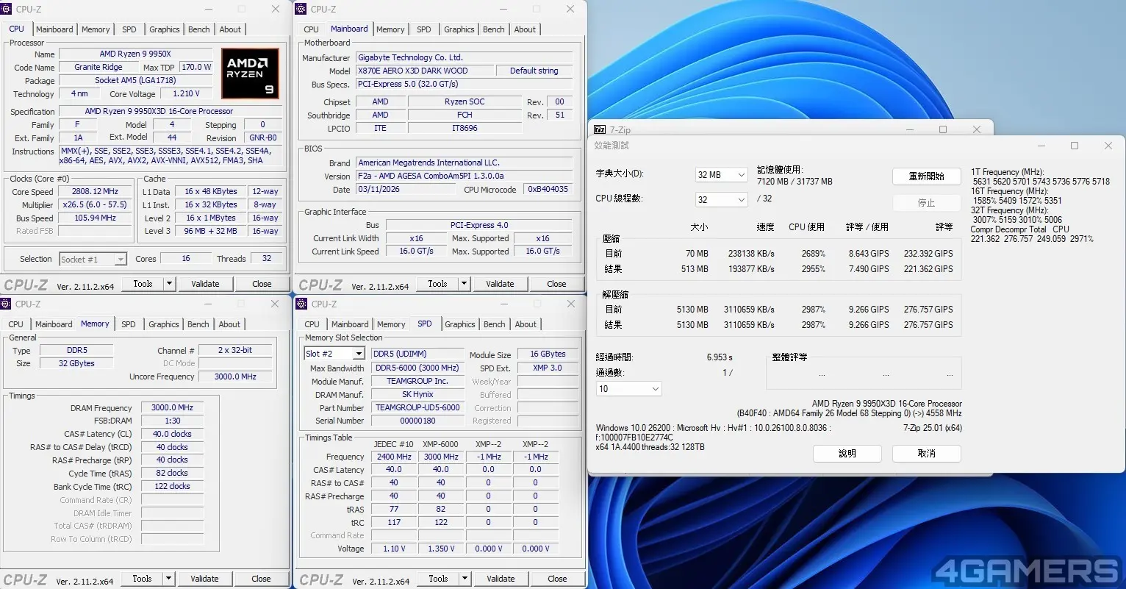This screenshot has height=589, width=1126.
Task: Open SPD tab in the Memory window
Action: (x=129, y=324)
